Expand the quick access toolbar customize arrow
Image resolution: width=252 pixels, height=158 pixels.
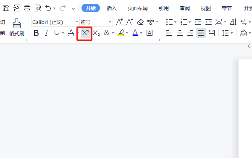click(73, 8)
